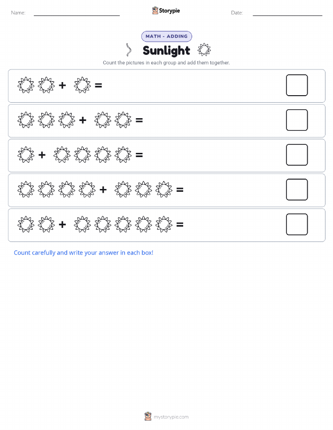Click the equals sign in second row
Viewport: 333px width, 430px height.
click(139, 120)
